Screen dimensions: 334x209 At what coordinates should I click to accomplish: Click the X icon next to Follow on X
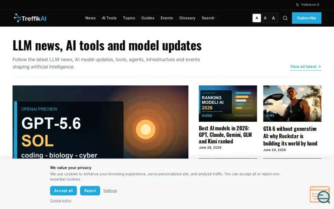pos(297,5)
